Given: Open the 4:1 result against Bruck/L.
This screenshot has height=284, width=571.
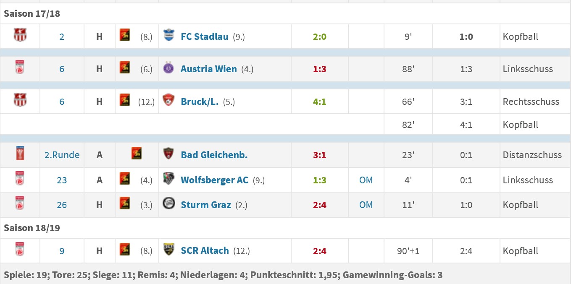Looking at the screenshot, I should coord(320,102).
